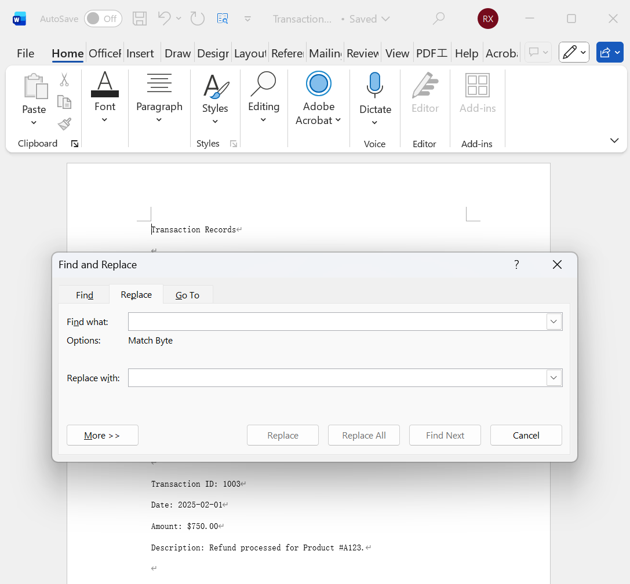
Task: Click the Undo arrow icon
Action: [165, 19]
